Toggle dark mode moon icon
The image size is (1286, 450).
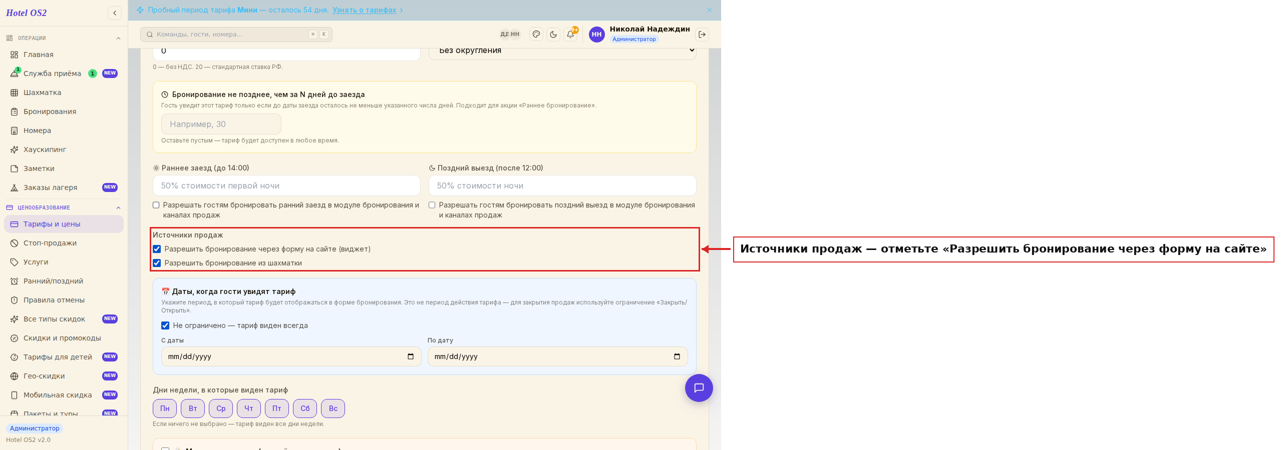tap(553, 34)
